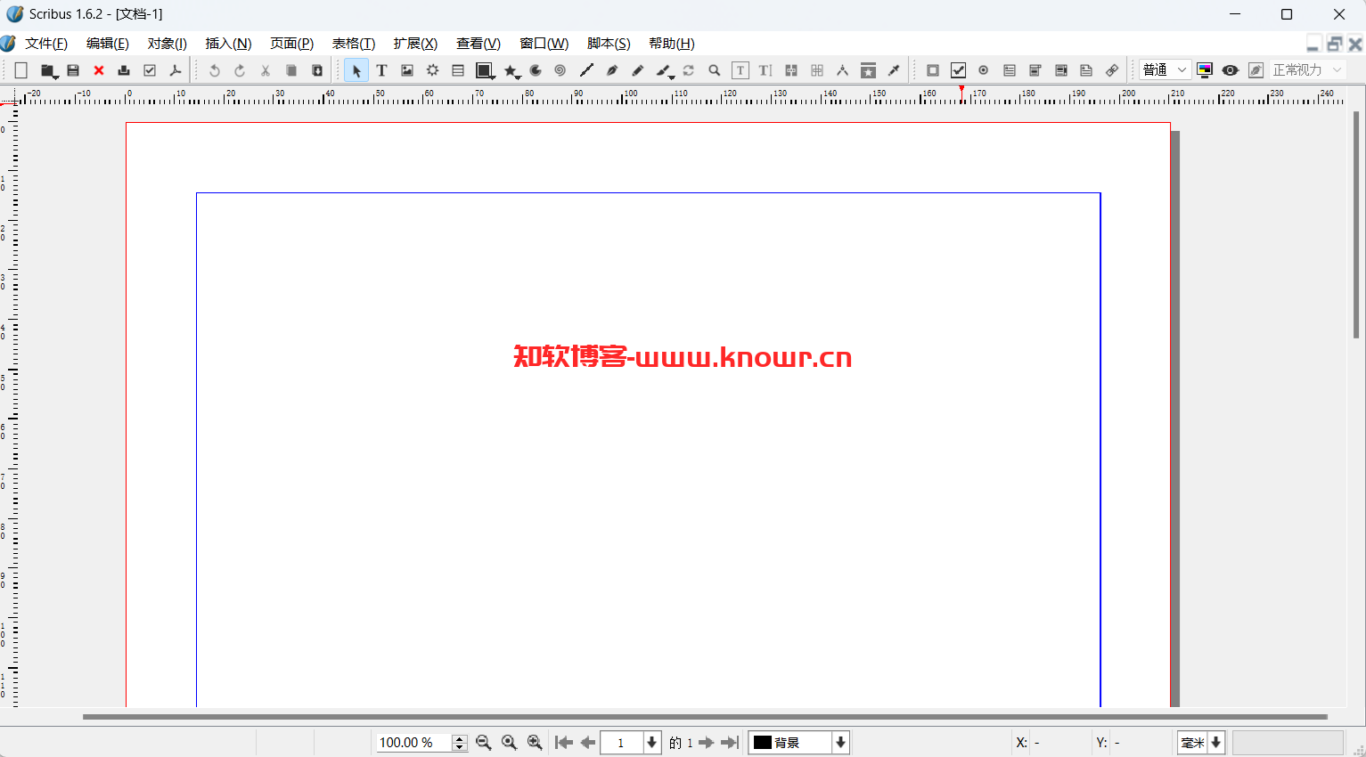This screenshot has width=1366, height=757.
Task: Select the Table tool
Action: click(458, 70)
